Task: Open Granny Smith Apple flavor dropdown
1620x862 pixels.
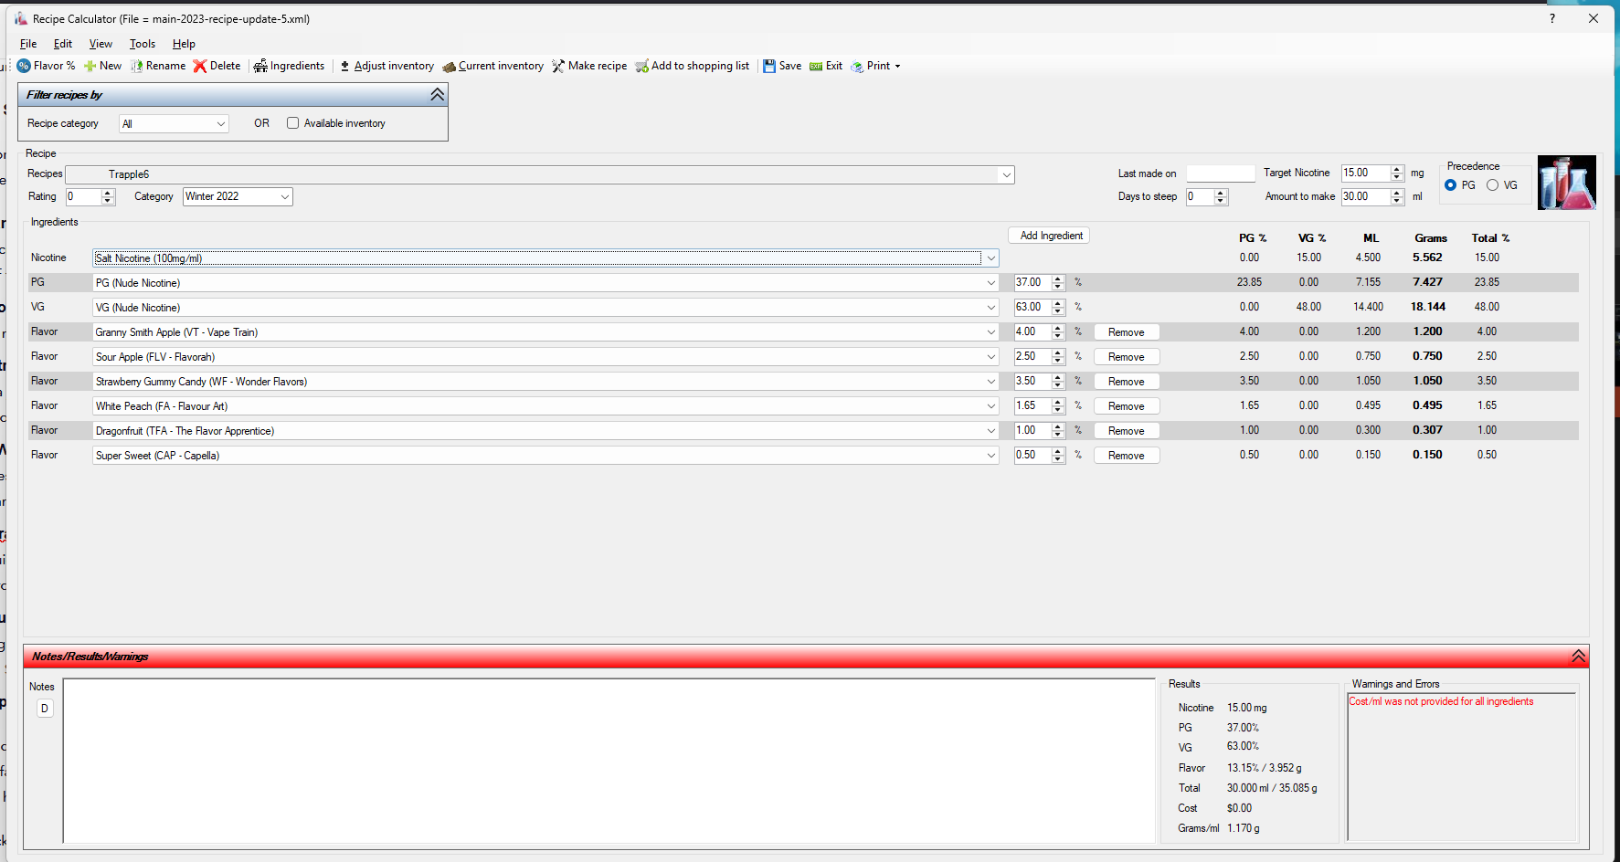Action: click(545, 332)
